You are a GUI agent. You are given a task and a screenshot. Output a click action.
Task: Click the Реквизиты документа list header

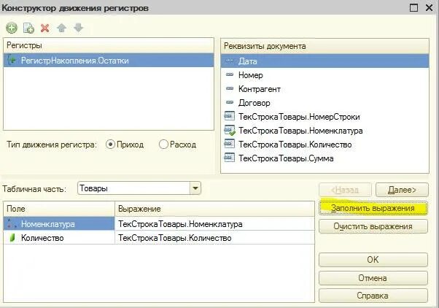pyautogui.click(x=325, y=46)
